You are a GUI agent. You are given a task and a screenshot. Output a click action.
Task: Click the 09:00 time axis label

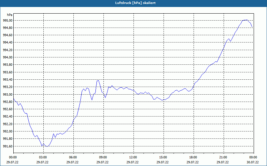tap(103, 157)
